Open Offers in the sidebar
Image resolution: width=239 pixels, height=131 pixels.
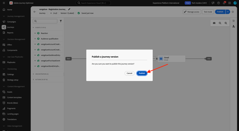coord(10,45)
